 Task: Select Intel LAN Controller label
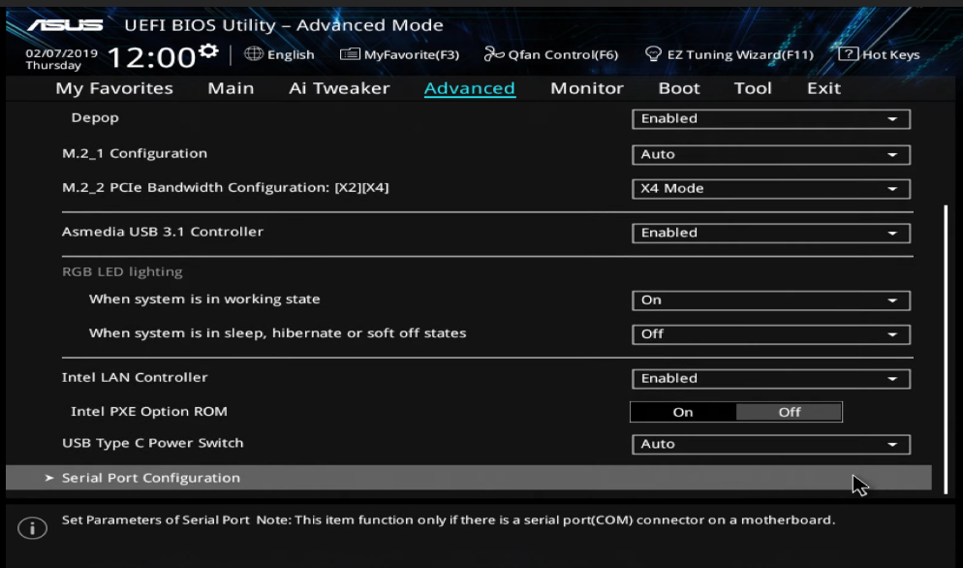135,377
